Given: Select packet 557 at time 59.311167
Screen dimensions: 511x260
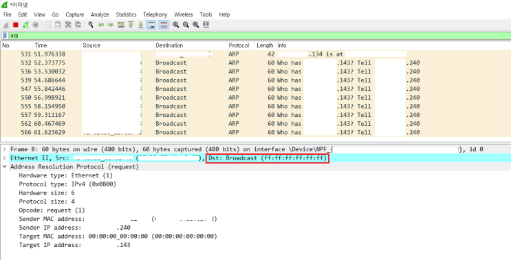Looking at the screenshot, I should pyautogui.click(x=256, y=115).
